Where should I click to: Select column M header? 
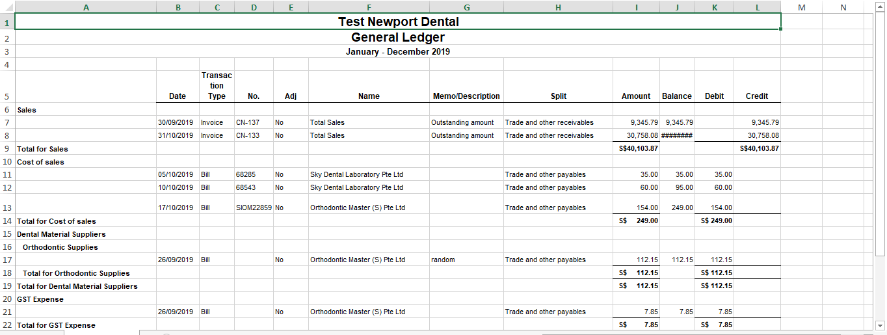801,7
